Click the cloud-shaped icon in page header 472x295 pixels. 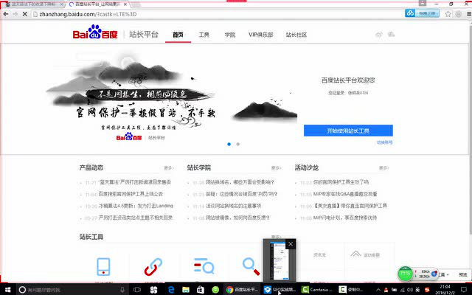[x=391, y=34]
